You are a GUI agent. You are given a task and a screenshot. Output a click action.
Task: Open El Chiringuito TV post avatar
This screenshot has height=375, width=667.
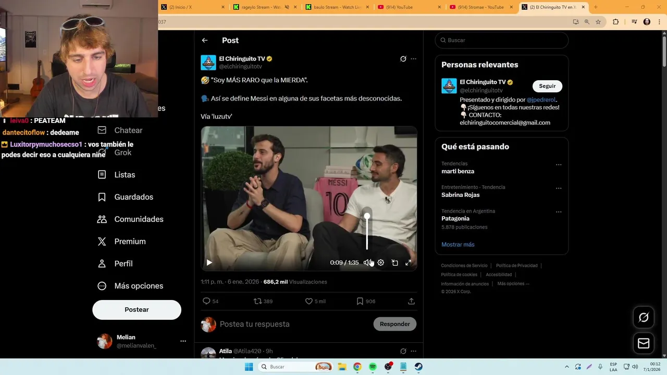[x=208, y=63]
